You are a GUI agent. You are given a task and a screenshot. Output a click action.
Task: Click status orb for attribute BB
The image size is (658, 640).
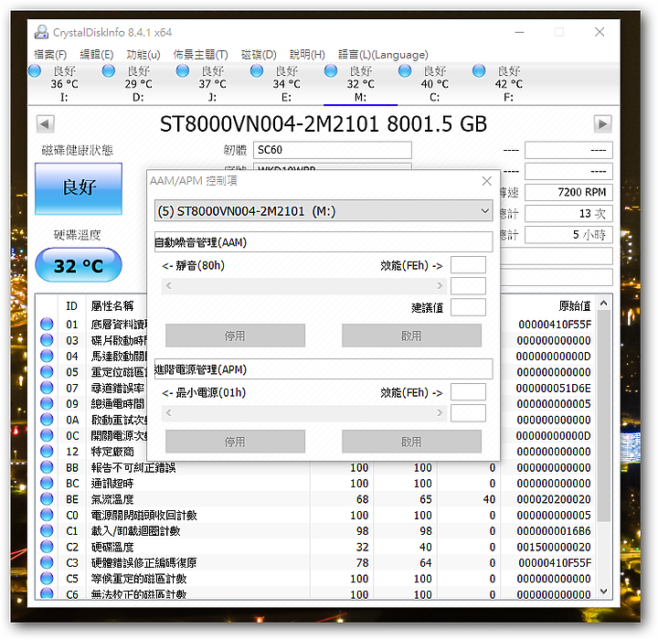47,467
